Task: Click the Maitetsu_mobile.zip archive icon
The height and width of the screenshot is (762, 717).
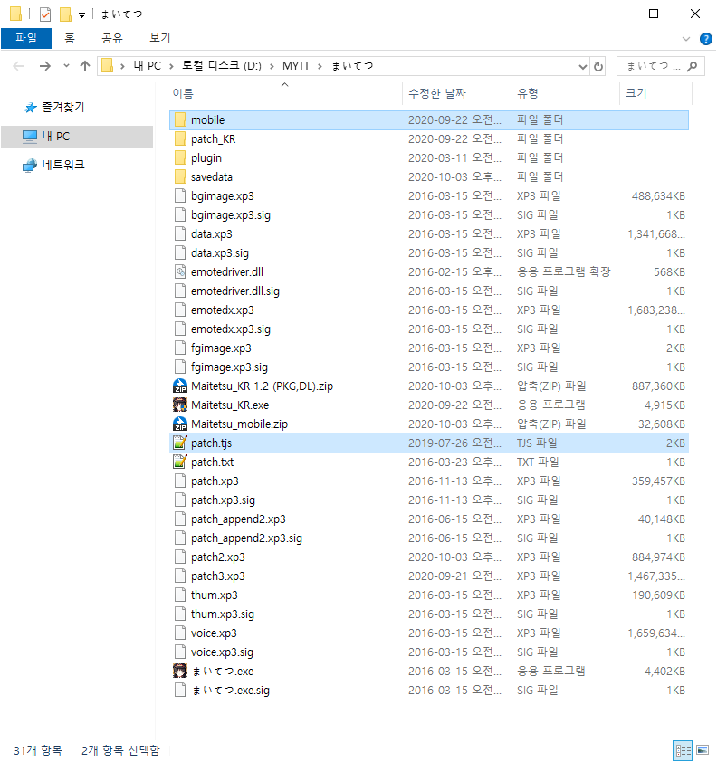Action: tap(180, 424)
